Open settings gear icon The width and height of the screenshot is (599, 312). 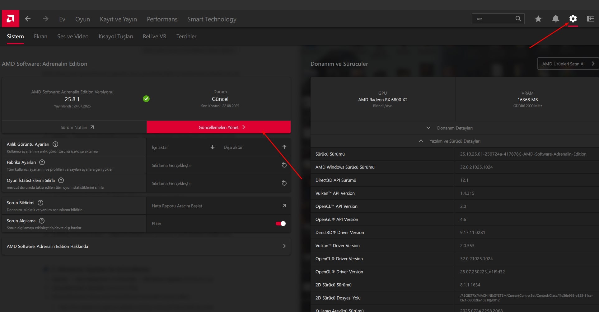[x=573, y=19]
